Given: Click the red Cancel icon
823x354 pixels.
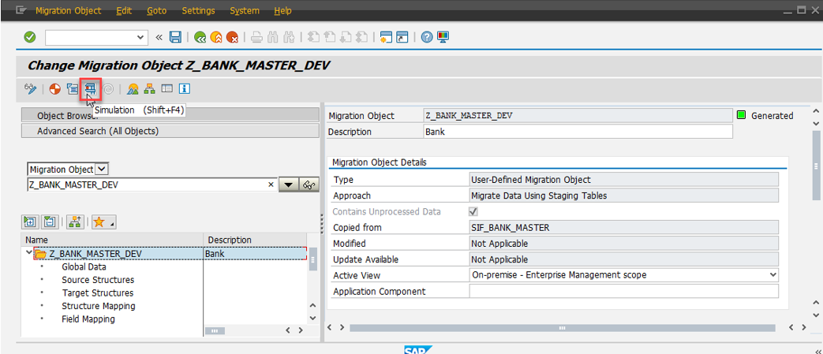Looking at the screenshot, I should pyautogui.click(x=232, y=37).
